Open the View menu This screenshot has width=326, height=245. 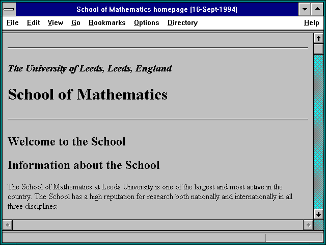[x=56, y=22]
